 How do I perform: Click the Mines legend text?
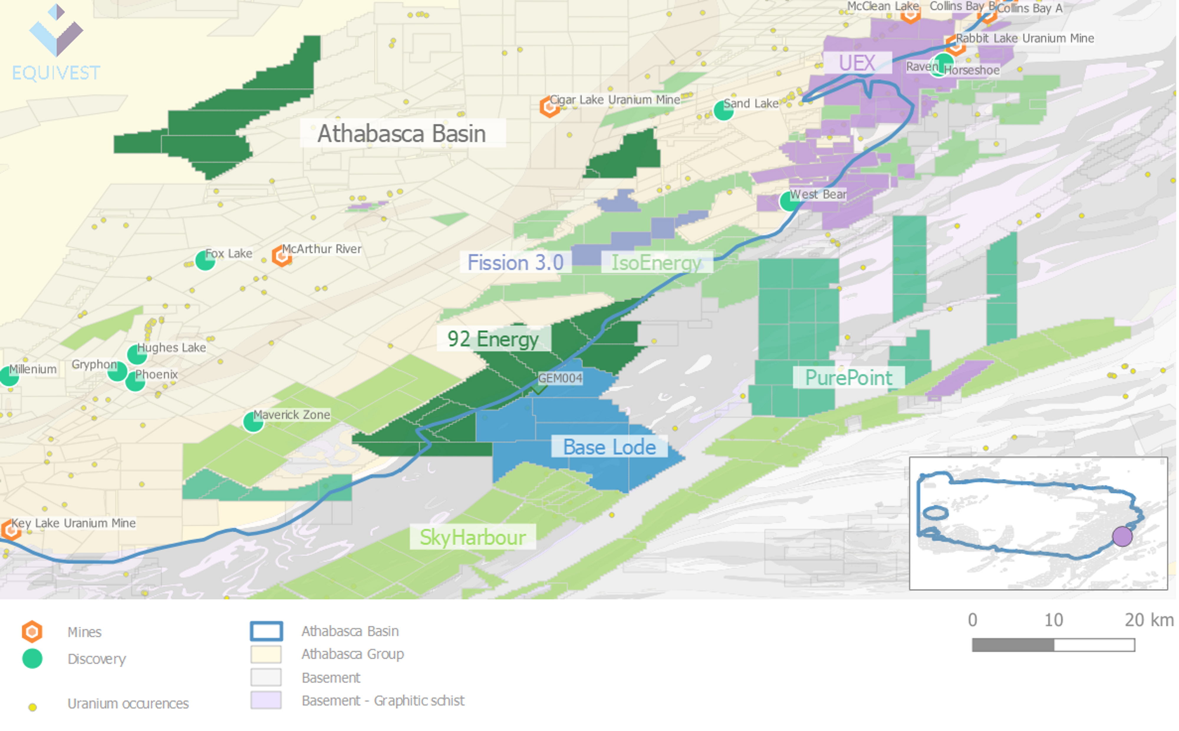tap(85, 632)
